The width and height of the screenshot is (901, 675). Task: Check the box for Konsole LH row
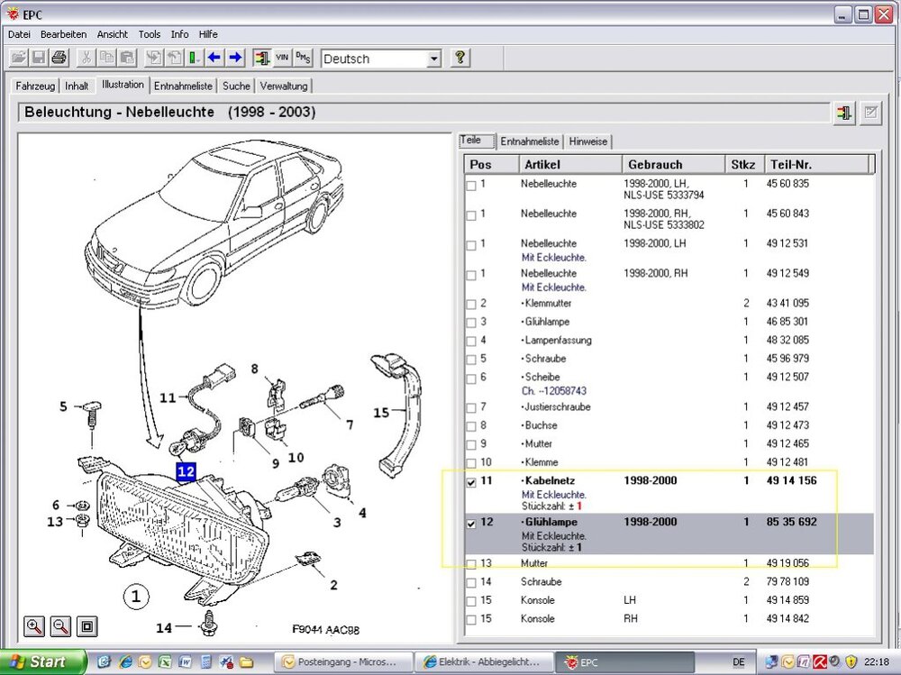coord(471,601)
